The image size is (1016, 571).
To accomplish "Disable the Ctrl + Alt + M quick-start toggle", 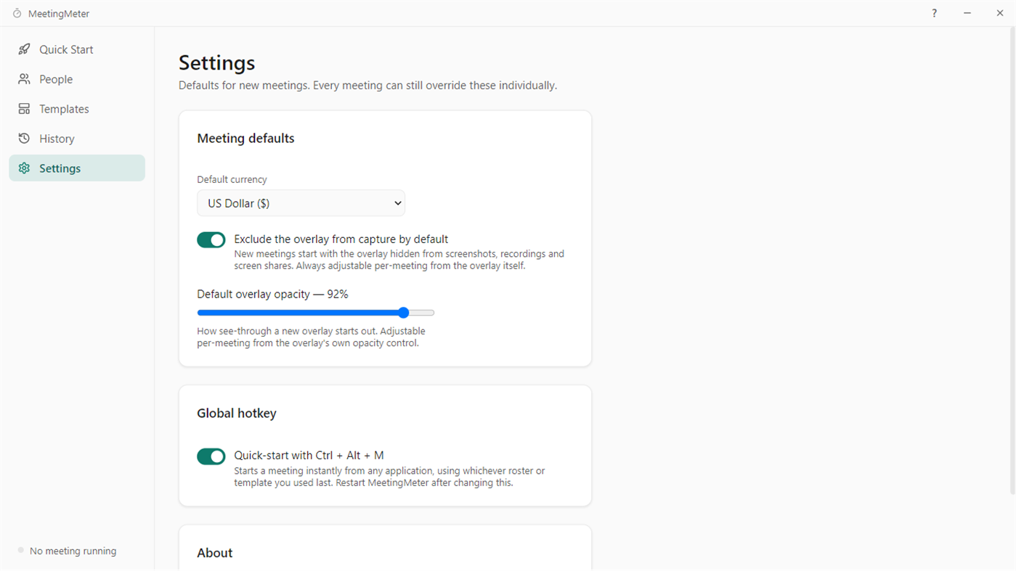I will click(x=211, y=456).
